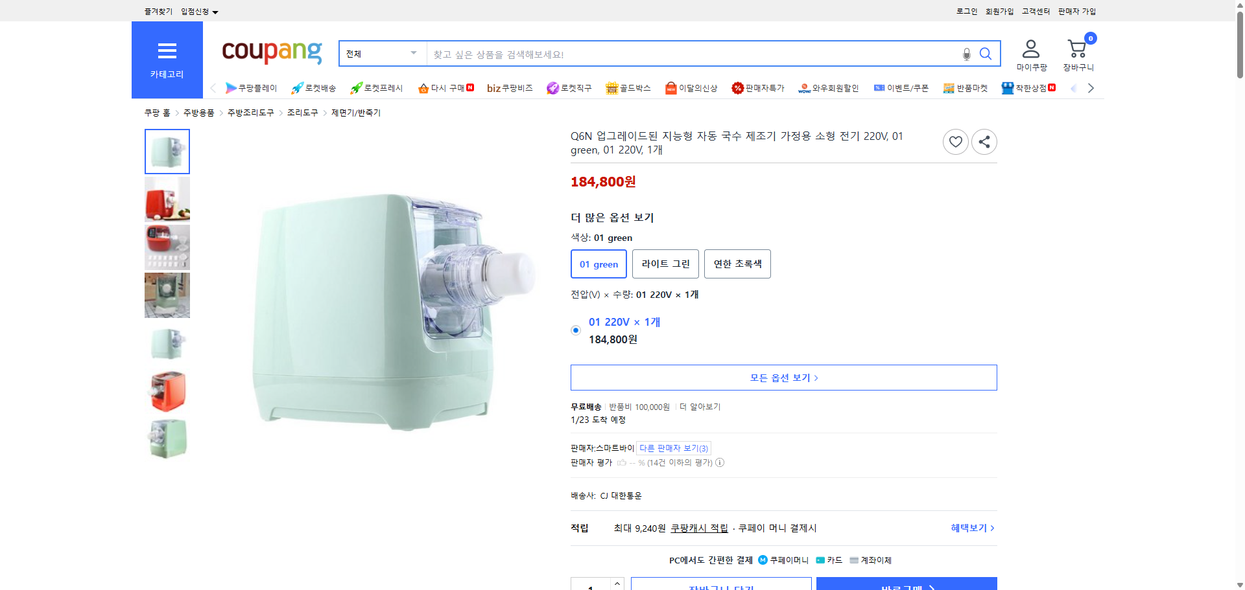Click the 모든 옵션 보기 button

(x=783, y=377)
